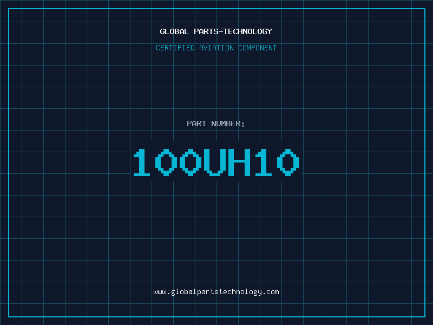Select the CERTIFIED AVIATION COMPONENT subtitle
433x325 pixels.
(216, 48)
